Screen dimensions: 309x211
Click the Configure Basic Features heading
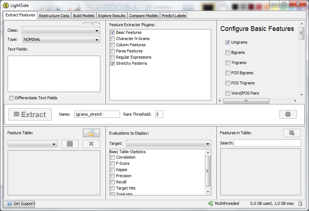tap(257, 29)
